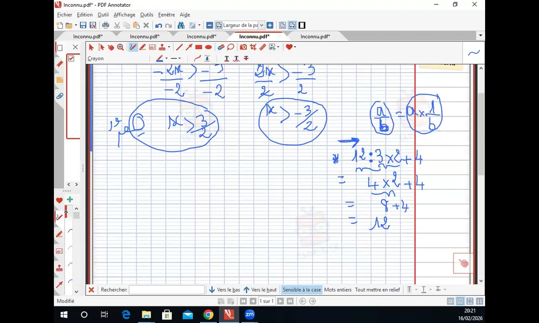Switch to continuous page layout
This screenshot has height=323, width=539.
[460, 301]
